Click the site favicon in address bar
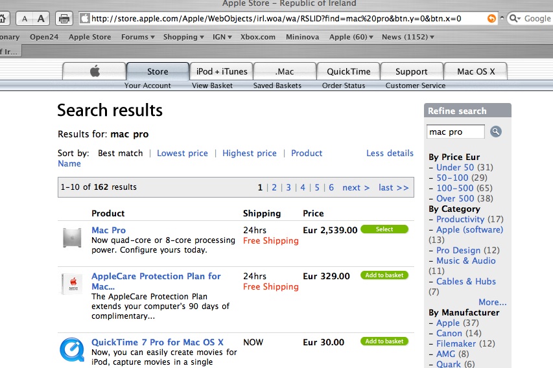Screen dimensions: 553x368 (x=85, y=18)
